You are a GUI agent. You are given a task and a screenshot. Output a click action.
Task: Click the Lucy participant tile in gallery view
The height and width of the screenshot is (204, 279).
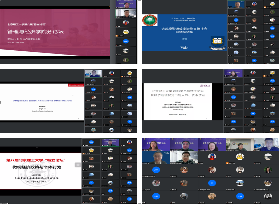pyautogui.click(x=156, y=183)
